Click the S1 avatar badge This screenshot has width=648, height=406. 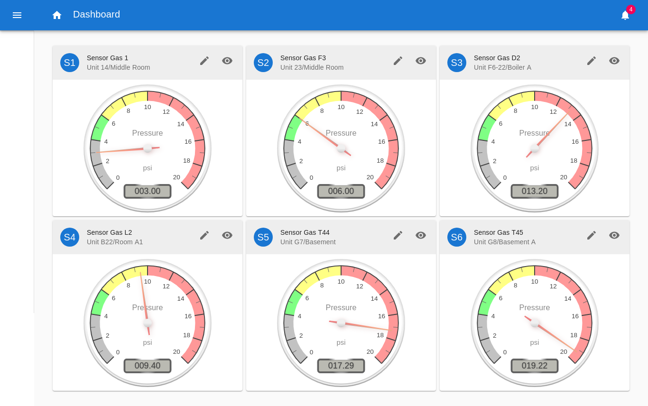[x=70, y=63]
